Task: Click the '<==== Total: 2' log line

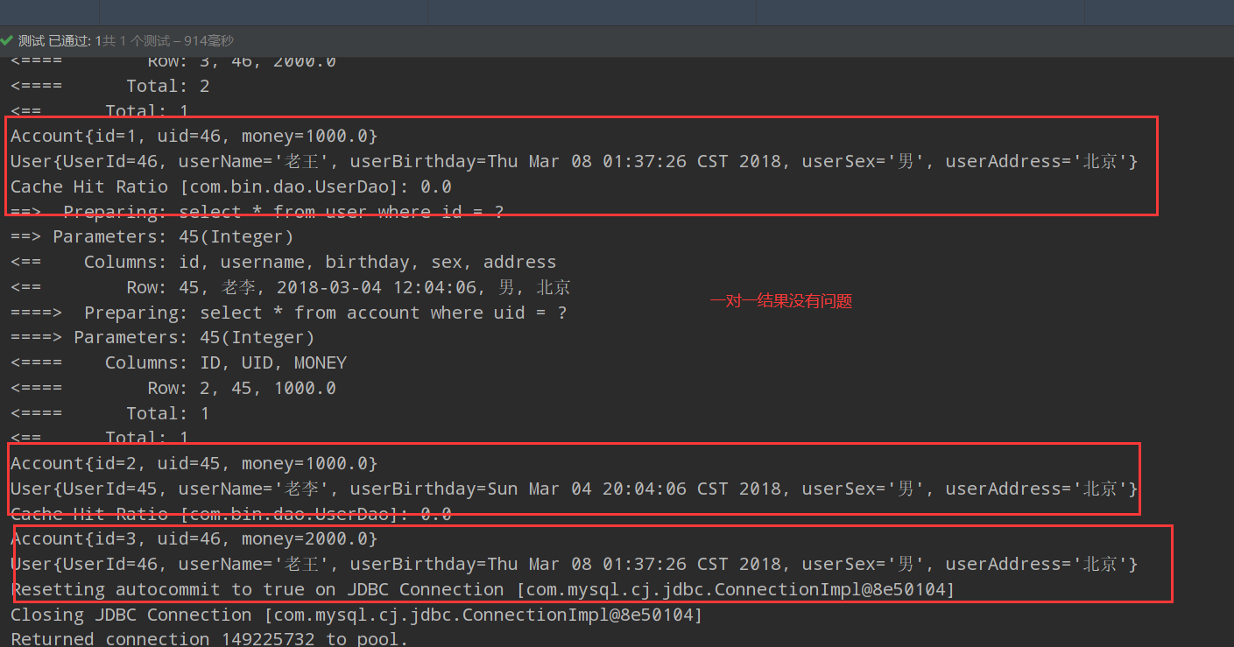Action: click(109, 86)
